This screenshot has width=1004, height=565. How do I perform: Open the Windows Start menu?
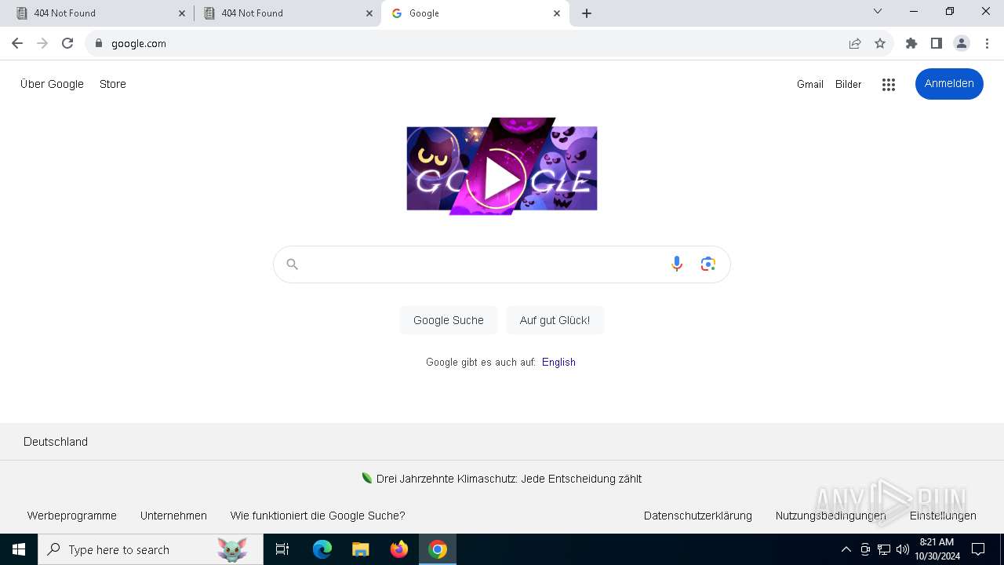tap(19, 549)
